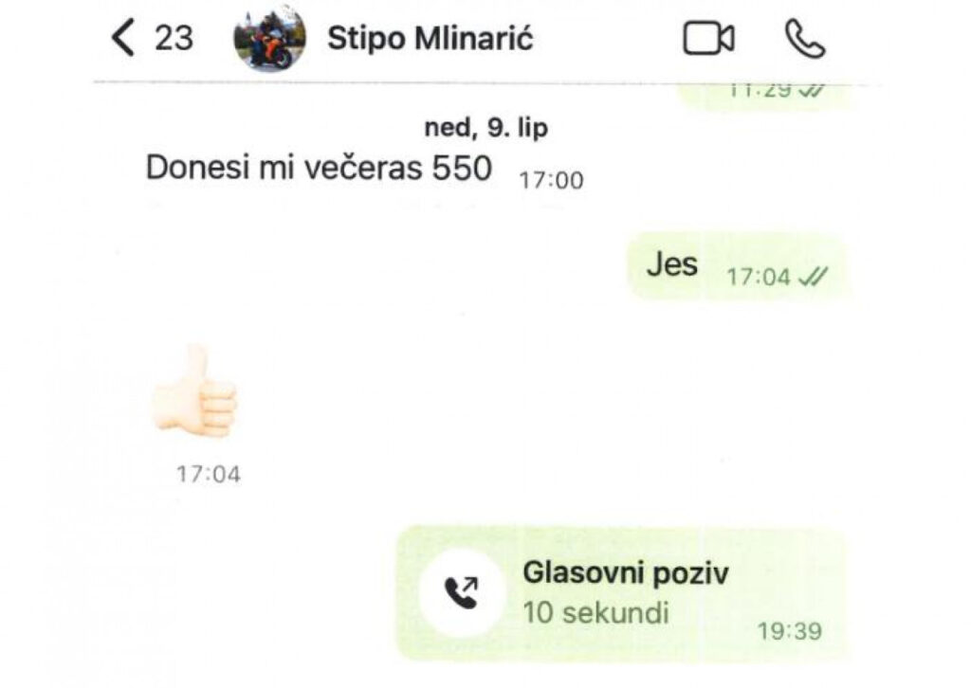Tap the 'ned, 9. lip' date label
The width and height of the screenshot is (971, 688).
[x=486, y=127]
